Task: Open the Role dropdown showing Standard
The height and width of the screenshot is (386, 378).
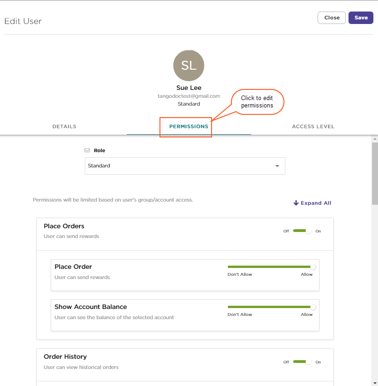Action: (184, 166)
